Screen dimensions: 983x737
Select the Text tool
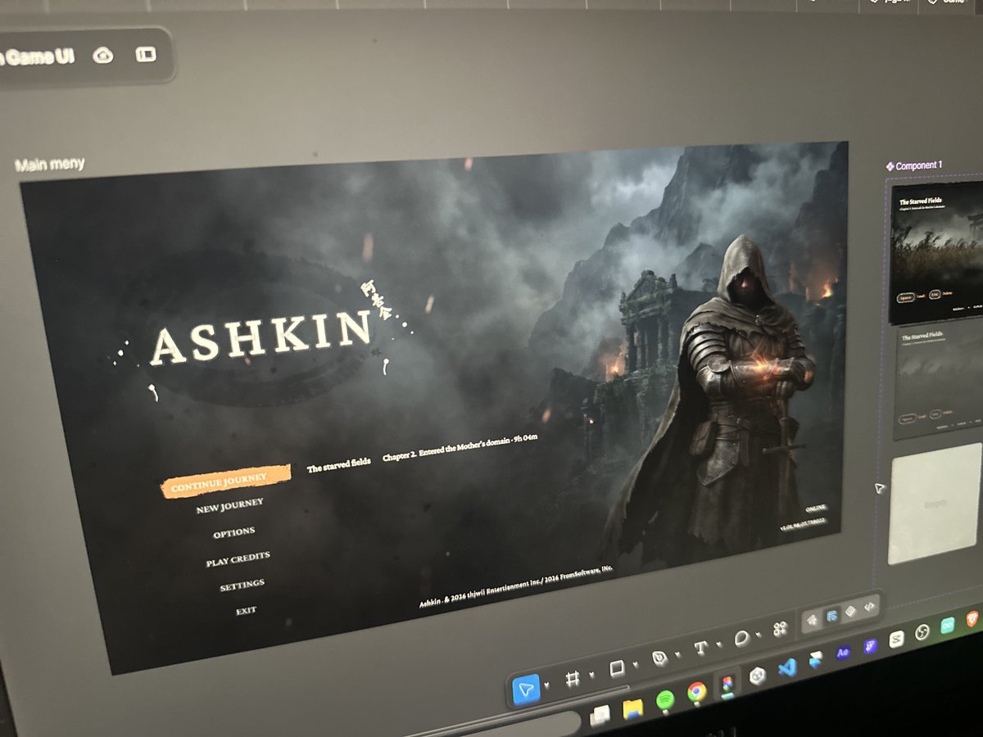click(x=701, y=648)
